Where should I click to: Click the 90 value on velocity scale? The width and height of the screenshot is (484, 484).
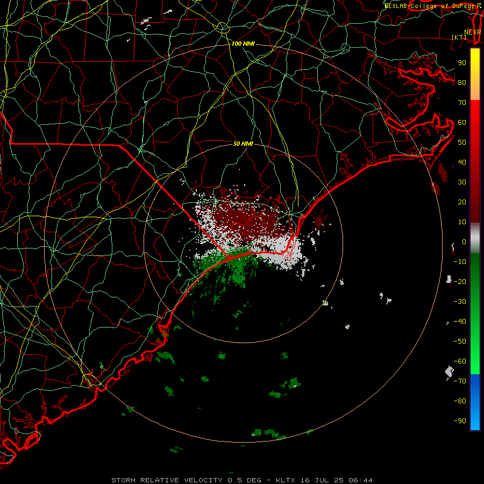pos(462,63)
